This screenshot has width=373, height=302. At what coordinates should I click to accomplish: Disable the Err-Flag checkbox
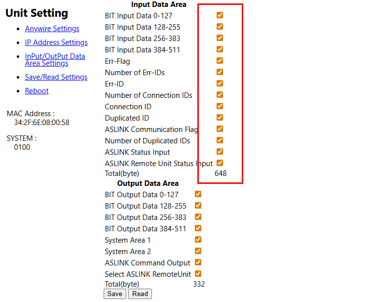pyautogui.click(x=220, y=61)
